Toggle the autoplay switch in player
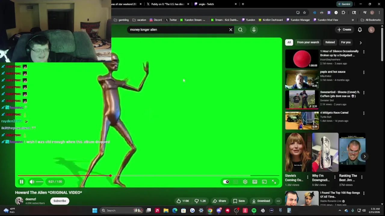 226,181
